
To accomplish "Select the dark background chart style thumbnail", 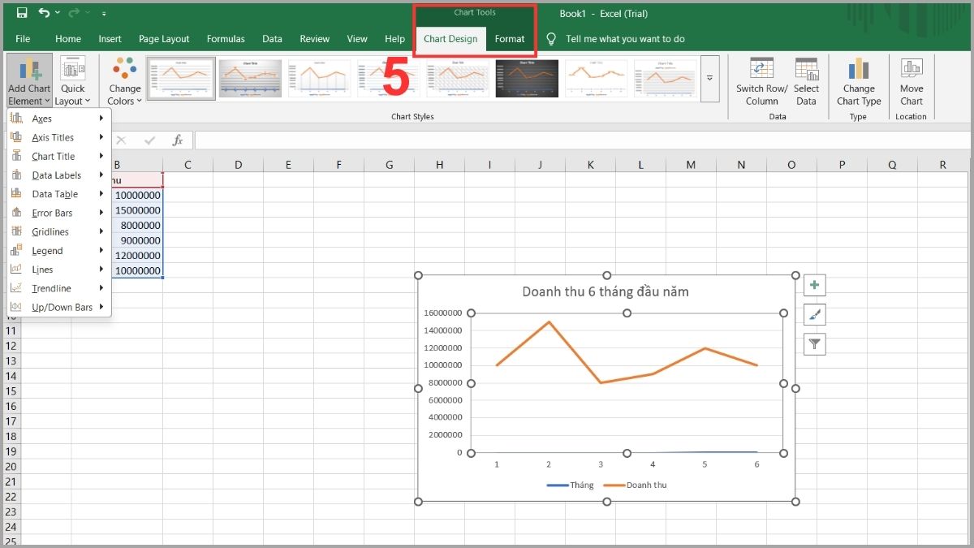I will click(527, 78).
